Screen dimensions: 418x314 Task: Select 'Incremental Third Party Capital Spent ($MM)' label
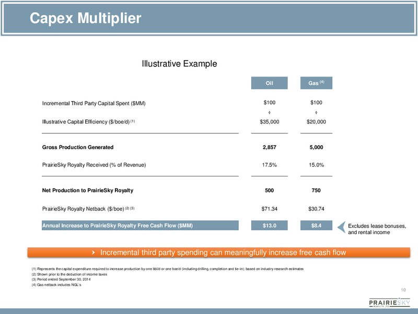click(94, 103)
